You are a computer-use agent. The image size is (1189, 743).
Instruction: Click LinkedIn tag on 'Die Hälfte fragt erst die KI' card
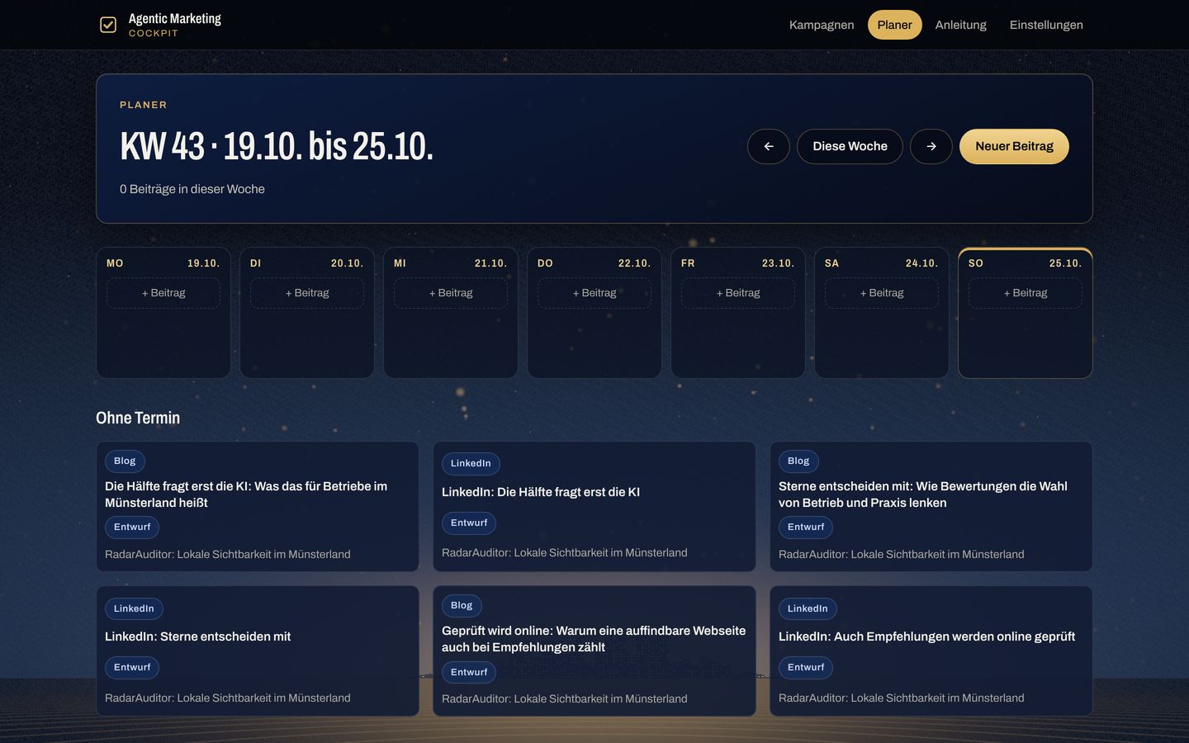pyautogui.click(x=471, y=463)
